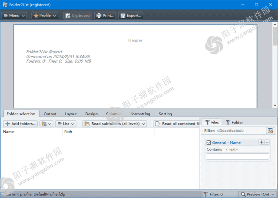Click the Contains condition label
The height and width of the screenshot is (198, 278).
tap(214, 149)
